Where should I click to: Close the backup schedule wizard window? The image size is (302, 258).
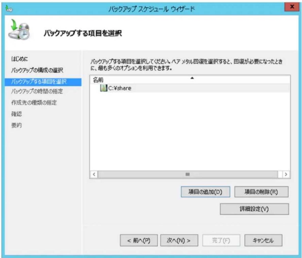[x=292, y=7]
